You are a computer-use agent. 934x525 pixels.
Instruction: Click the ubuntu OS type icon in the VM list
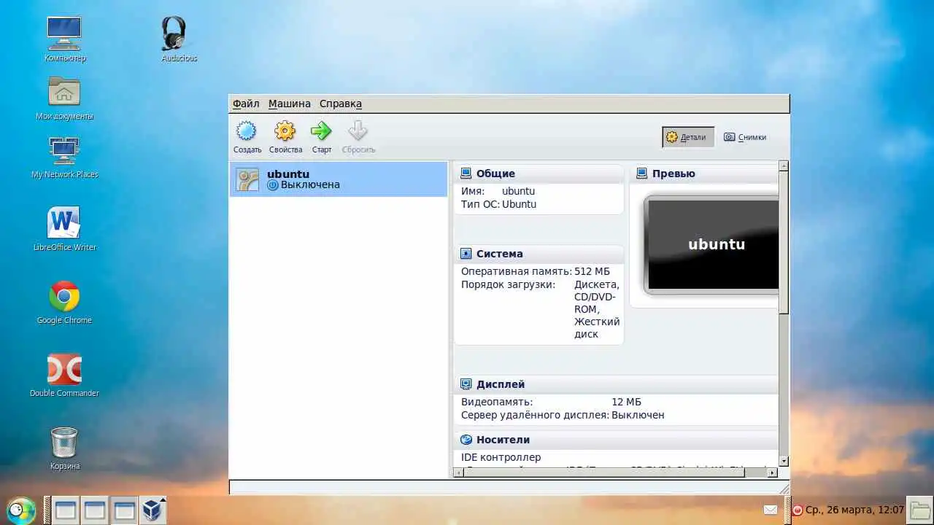247,180
